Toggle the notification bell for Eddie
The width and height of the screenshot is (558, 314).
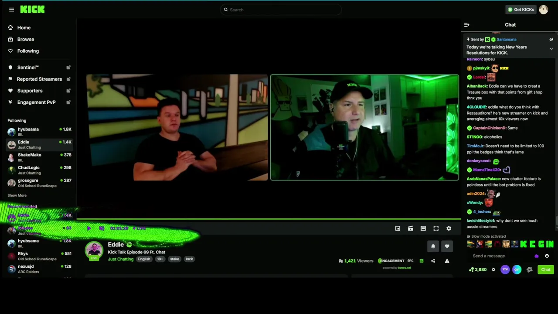(x=433, y=246)
